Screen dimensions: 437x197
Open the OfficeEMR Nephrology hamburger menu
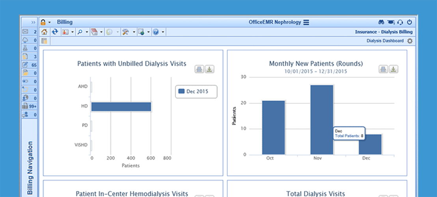pos(306,22)
